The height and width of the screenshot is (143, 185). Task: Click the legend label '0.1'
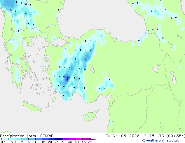[x=3, y=142]
